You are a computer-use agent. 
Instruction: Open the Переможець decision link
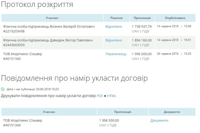(116, 54)
